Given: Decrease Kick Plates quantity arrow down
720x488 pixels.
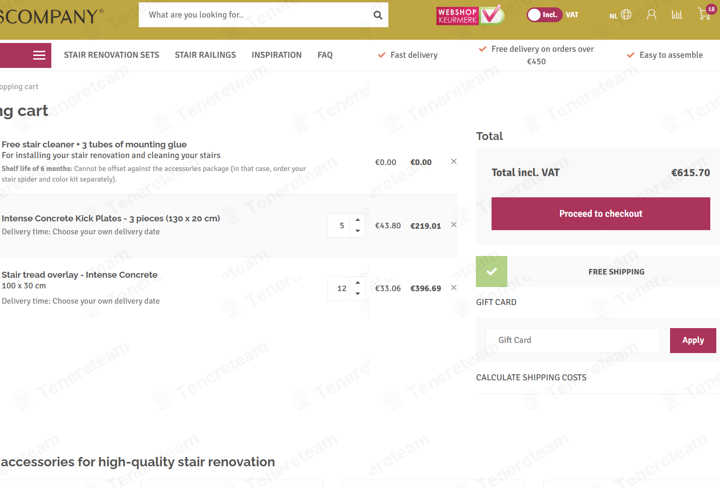Looking at the screenshot, I should (x=357, y=231).
